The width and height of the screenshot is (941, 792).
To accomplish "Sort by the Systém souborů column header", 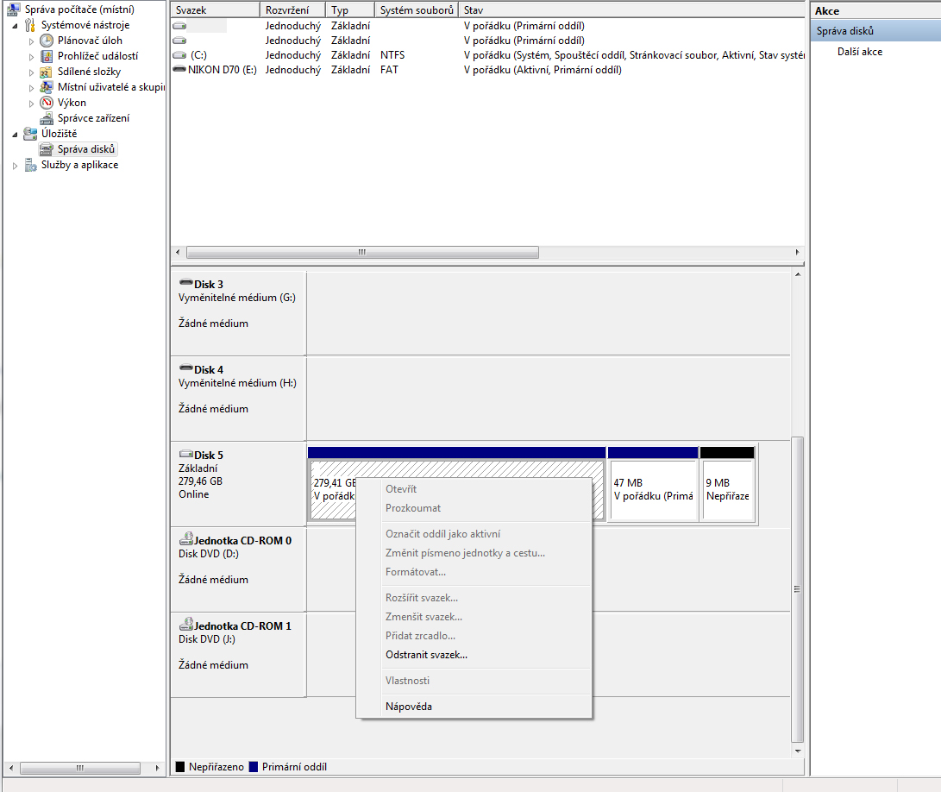I will coord(417,10).
